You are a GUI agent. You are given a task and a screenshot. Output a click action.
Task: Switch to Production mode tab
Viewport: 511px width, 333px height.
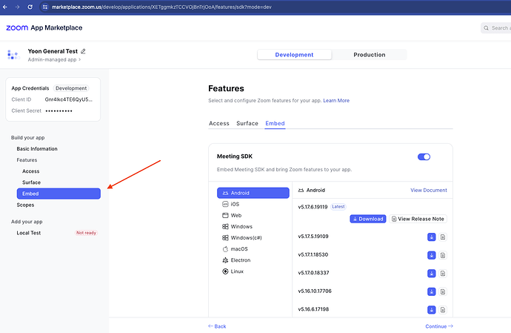coord(370,55)
